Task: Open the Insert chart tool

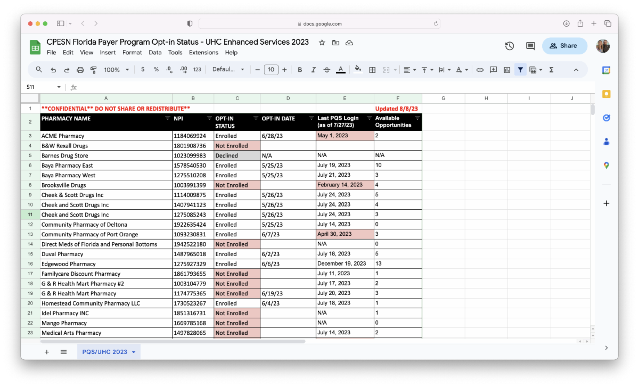Action: point(506,69)
